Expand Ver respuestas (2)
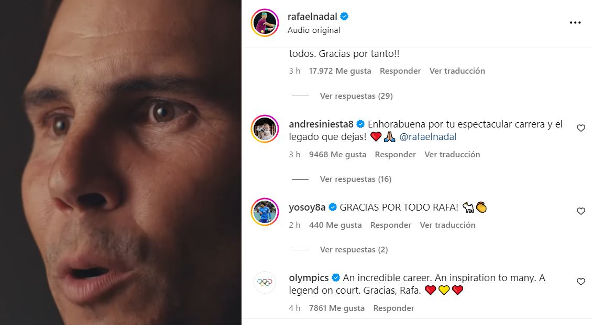 354,250
